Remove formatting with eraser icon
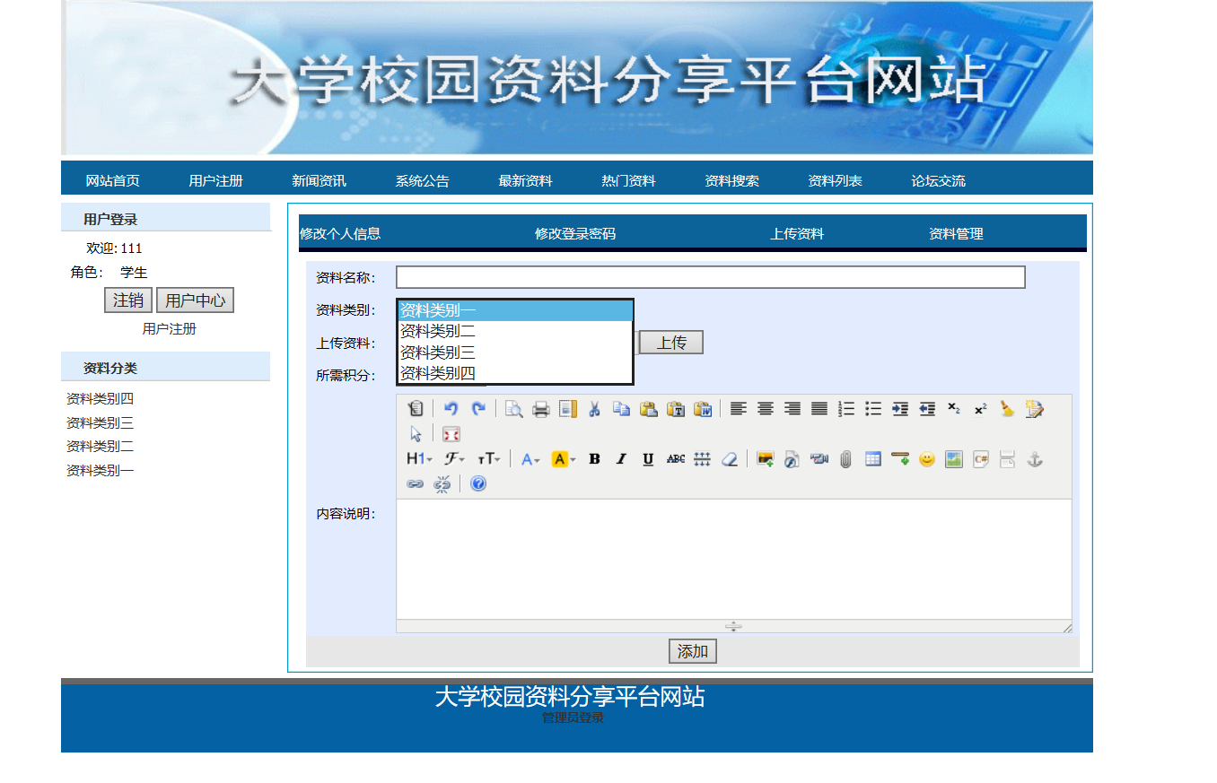Screen dimensions: 1217x783 [x=729, y=459]
